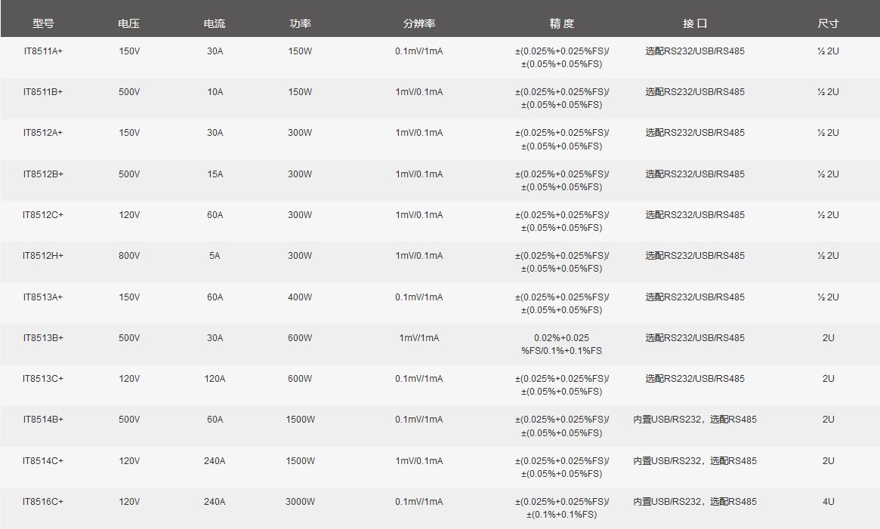Click the interface cell of IT8514C+

pos(695,461)
